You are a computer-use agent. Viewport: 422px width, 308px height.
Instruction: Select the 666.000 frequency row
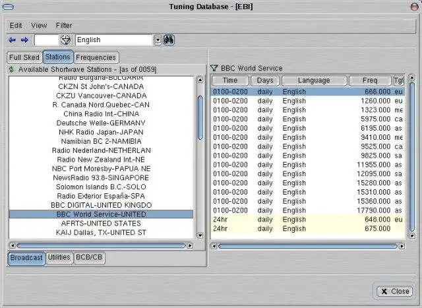coord(308,92)
